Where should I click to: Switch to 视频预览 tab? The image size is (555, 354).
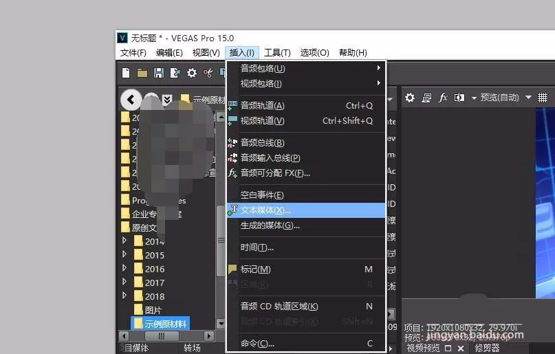[x=424, y=348]
